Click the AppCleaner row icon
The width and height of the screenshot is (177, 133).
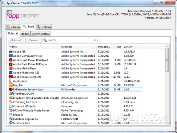pyautogui.click(x=10, y=81)
